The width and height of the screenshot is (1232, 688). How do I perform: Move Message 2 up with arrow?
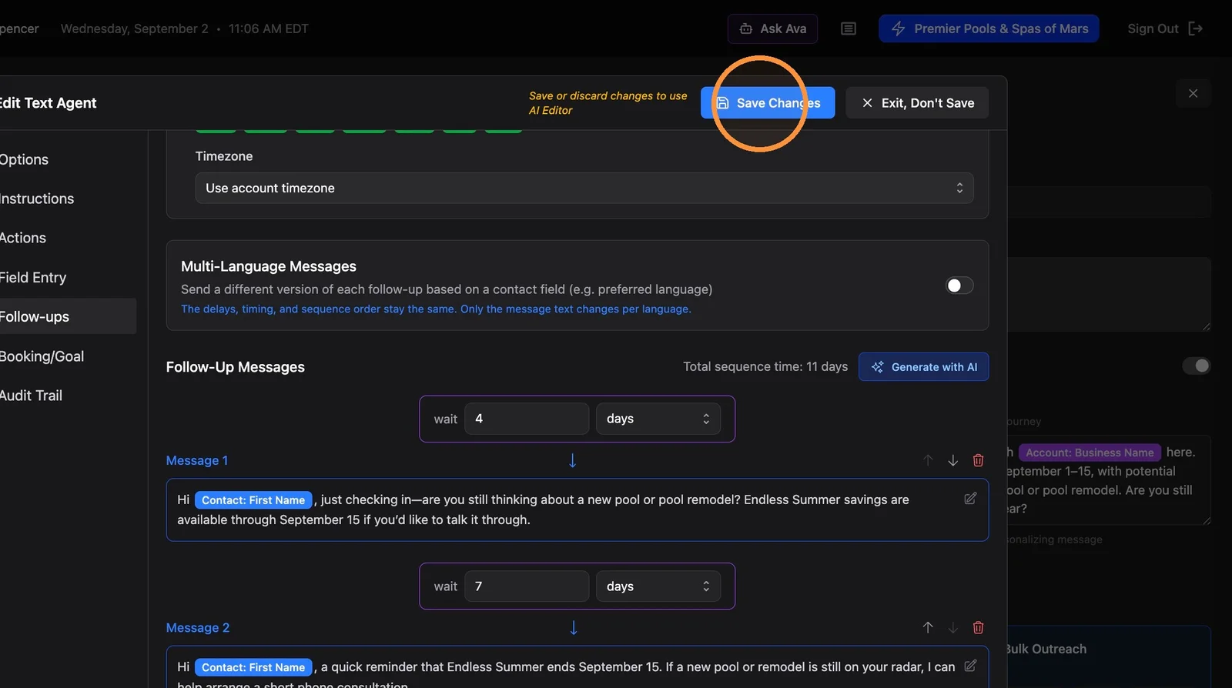pyautogui.click(x=928, y=628)
